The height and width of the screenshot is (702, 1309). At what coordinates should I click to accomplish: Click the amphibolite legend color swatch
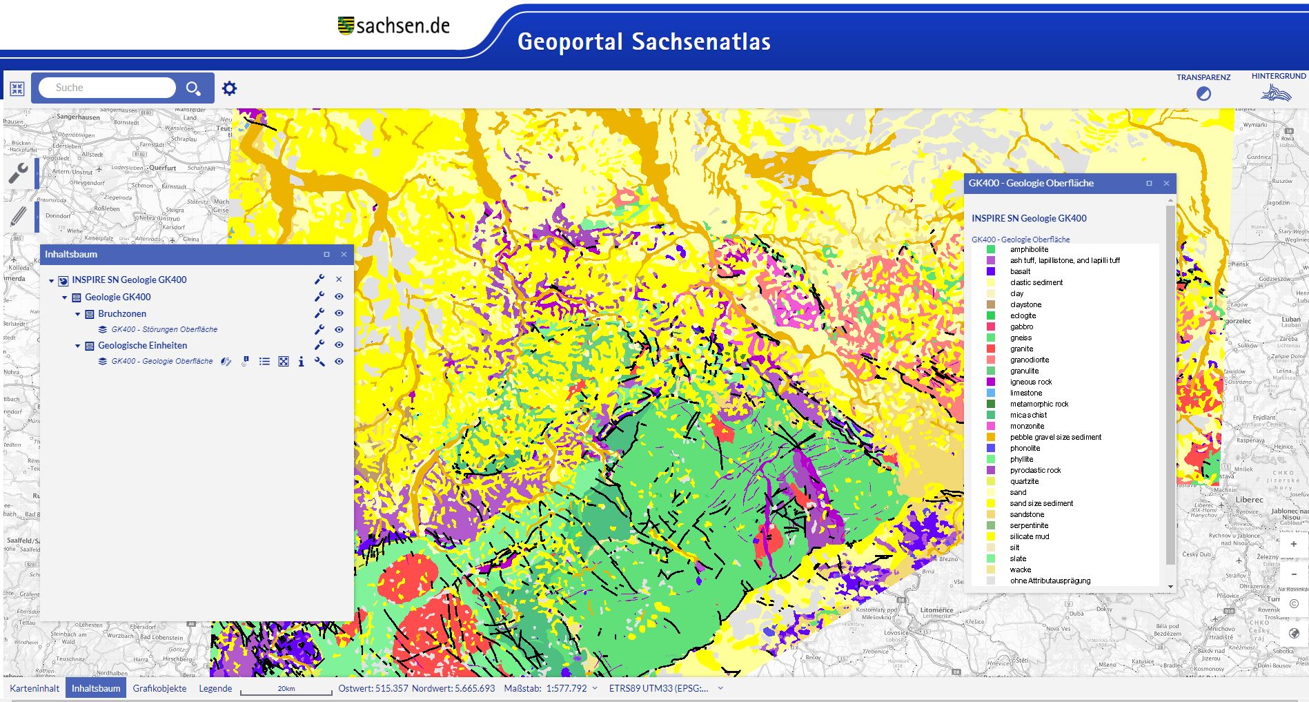point(991,250)
